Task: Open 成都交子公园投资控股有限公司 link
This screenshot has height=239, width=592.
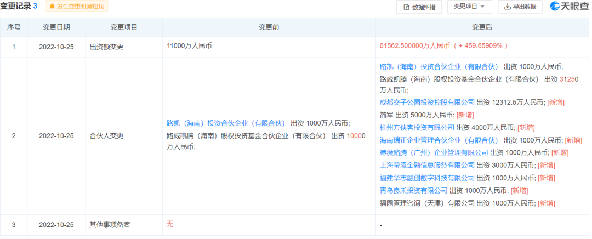Action: pos(427,103)
